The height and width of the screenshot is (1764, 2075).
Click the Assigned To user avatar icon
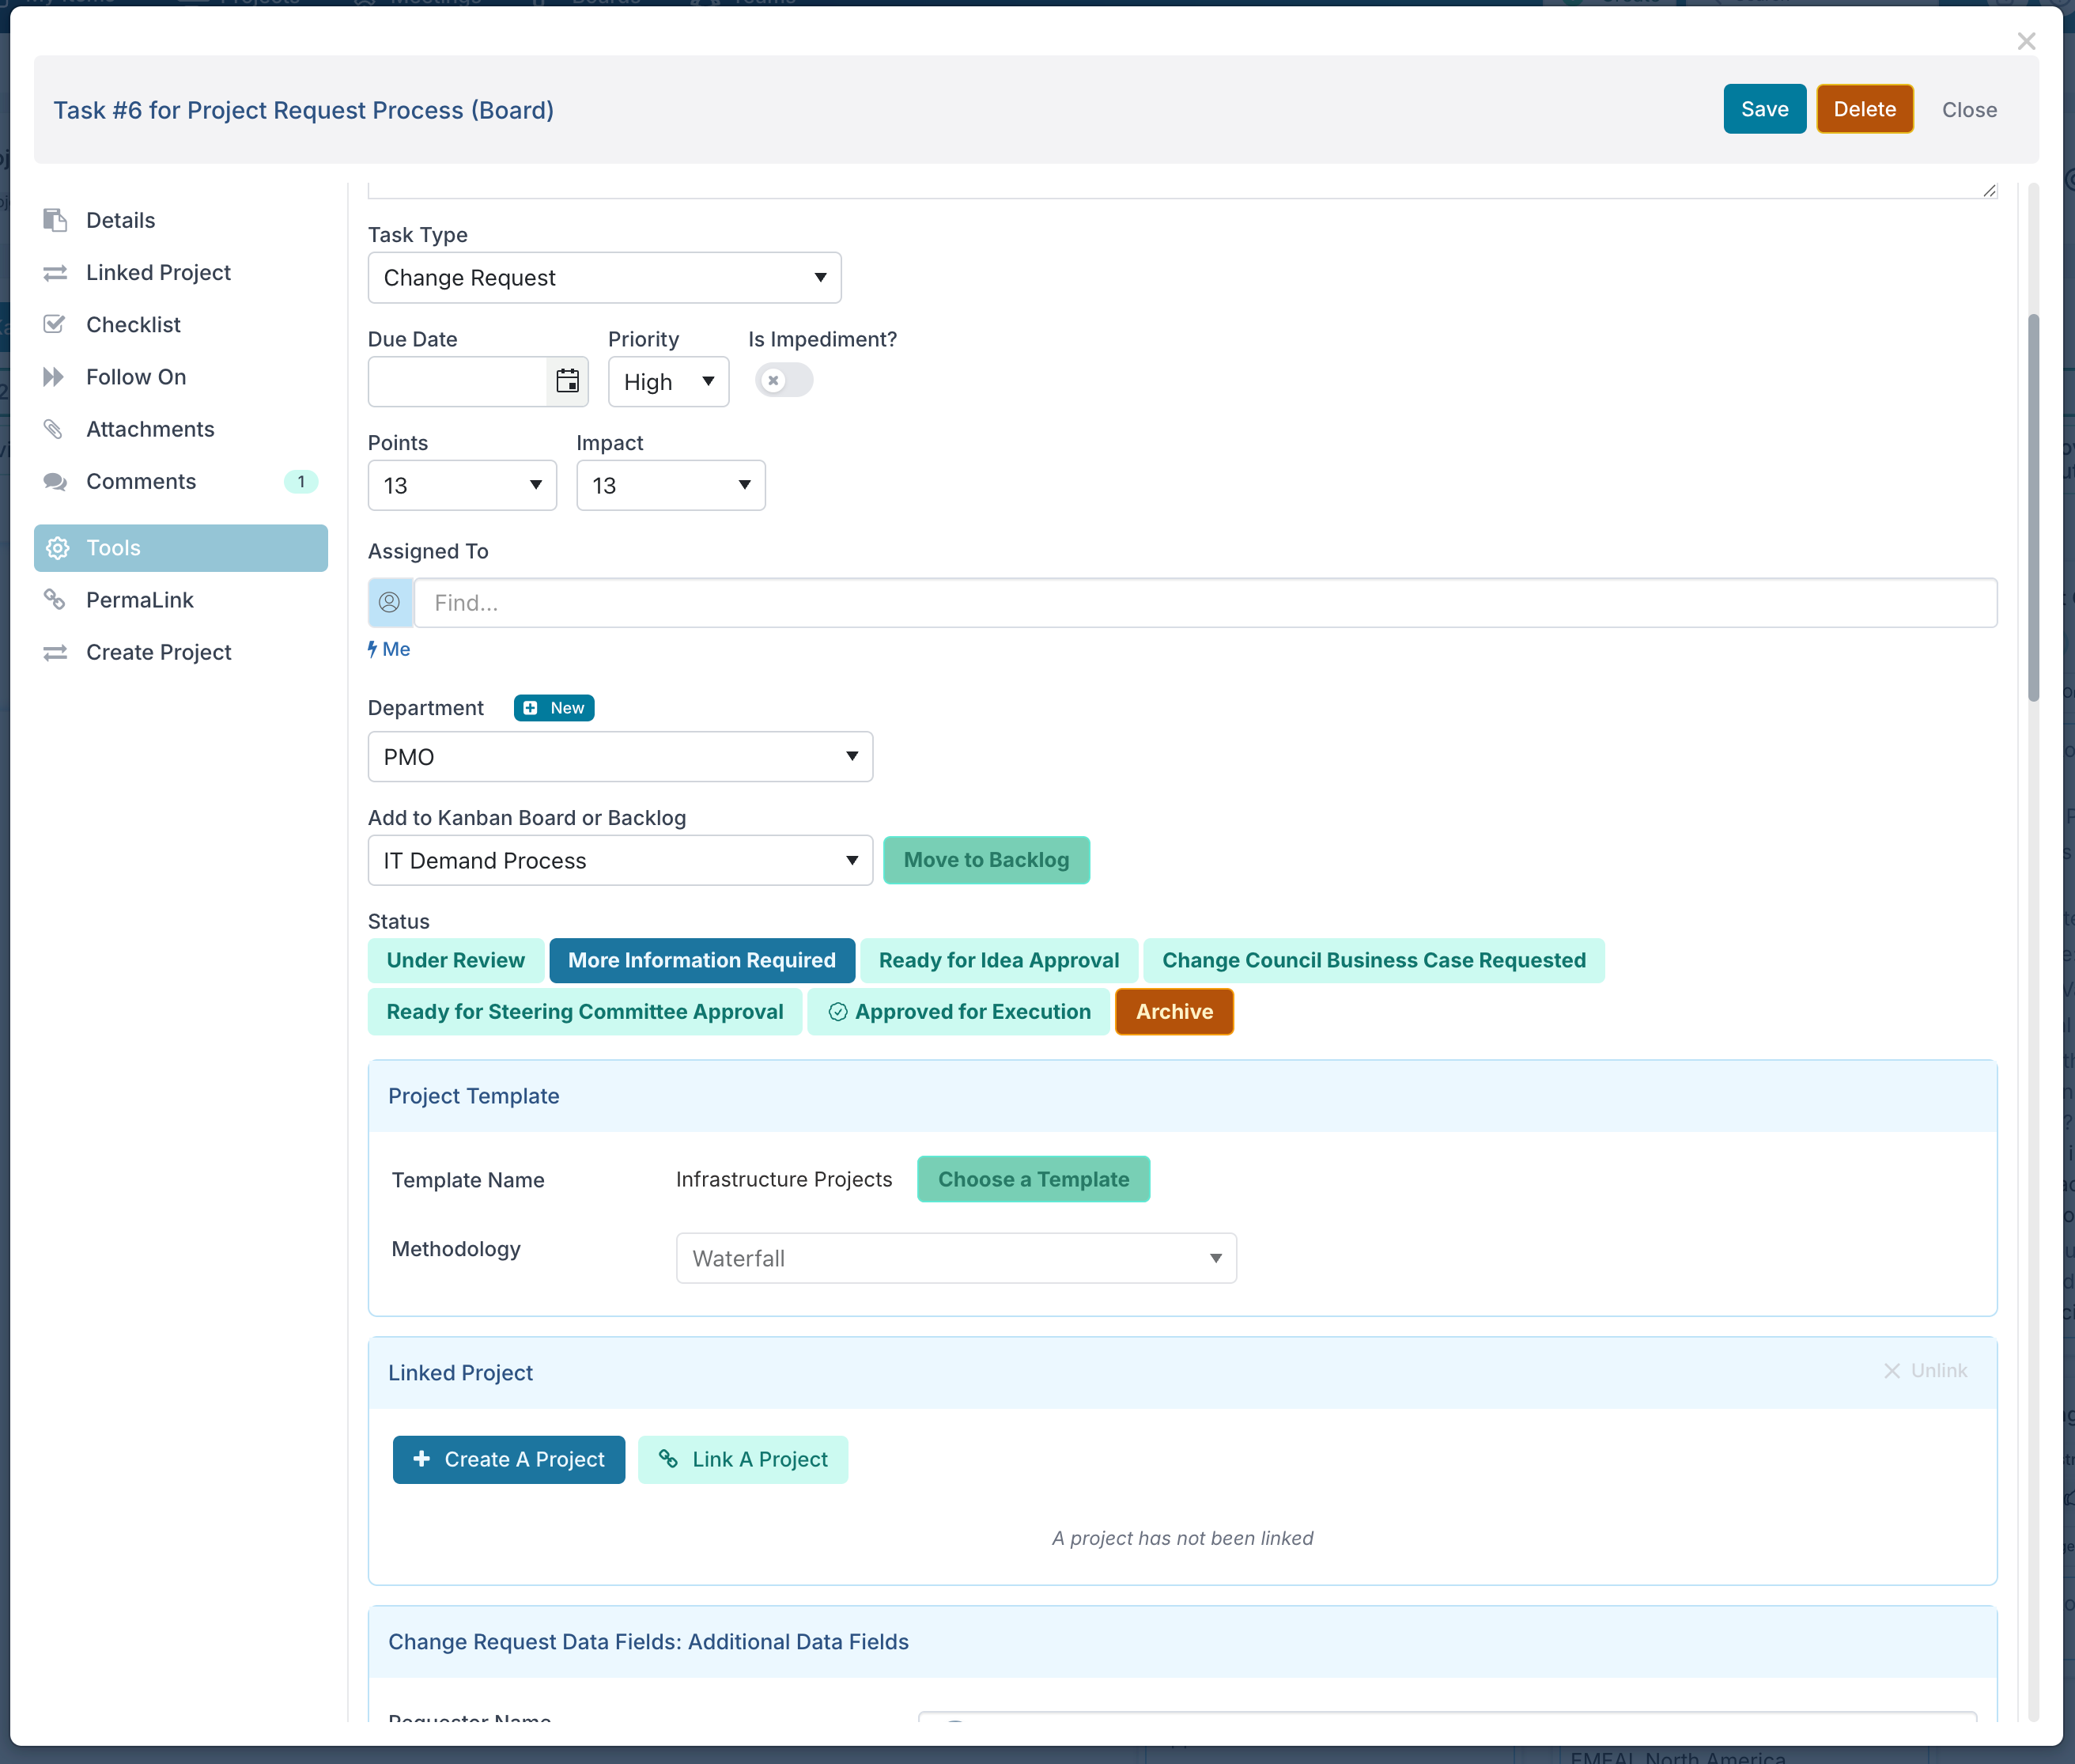click(x=390, y=602)
